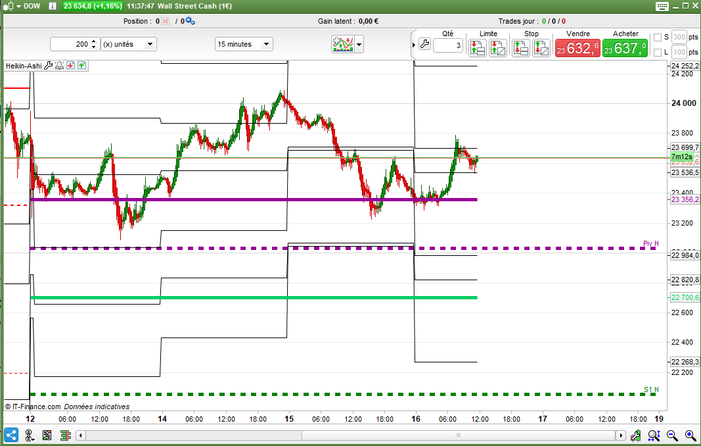This screenshot has height=446, width=701.
Task: Click the thick green 22 700,6 horizontal line
Action: click(253, 297)
